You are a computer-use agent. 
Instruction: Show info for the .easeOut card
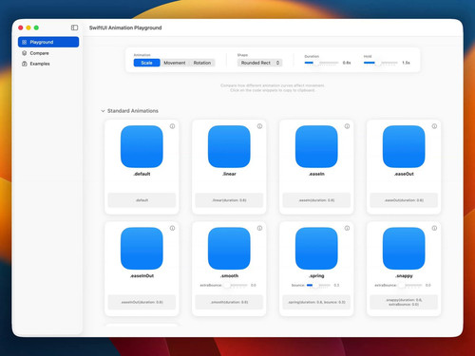coord(434,126)
